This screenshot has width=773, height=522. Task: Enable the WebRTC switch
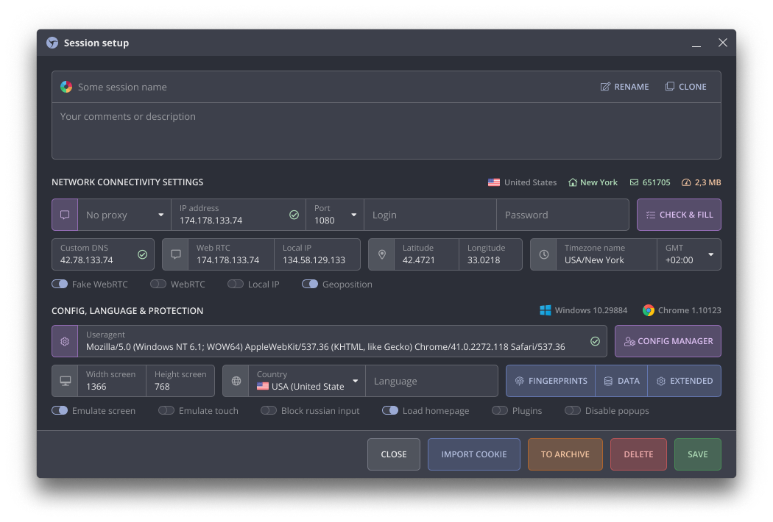[158, 284]
